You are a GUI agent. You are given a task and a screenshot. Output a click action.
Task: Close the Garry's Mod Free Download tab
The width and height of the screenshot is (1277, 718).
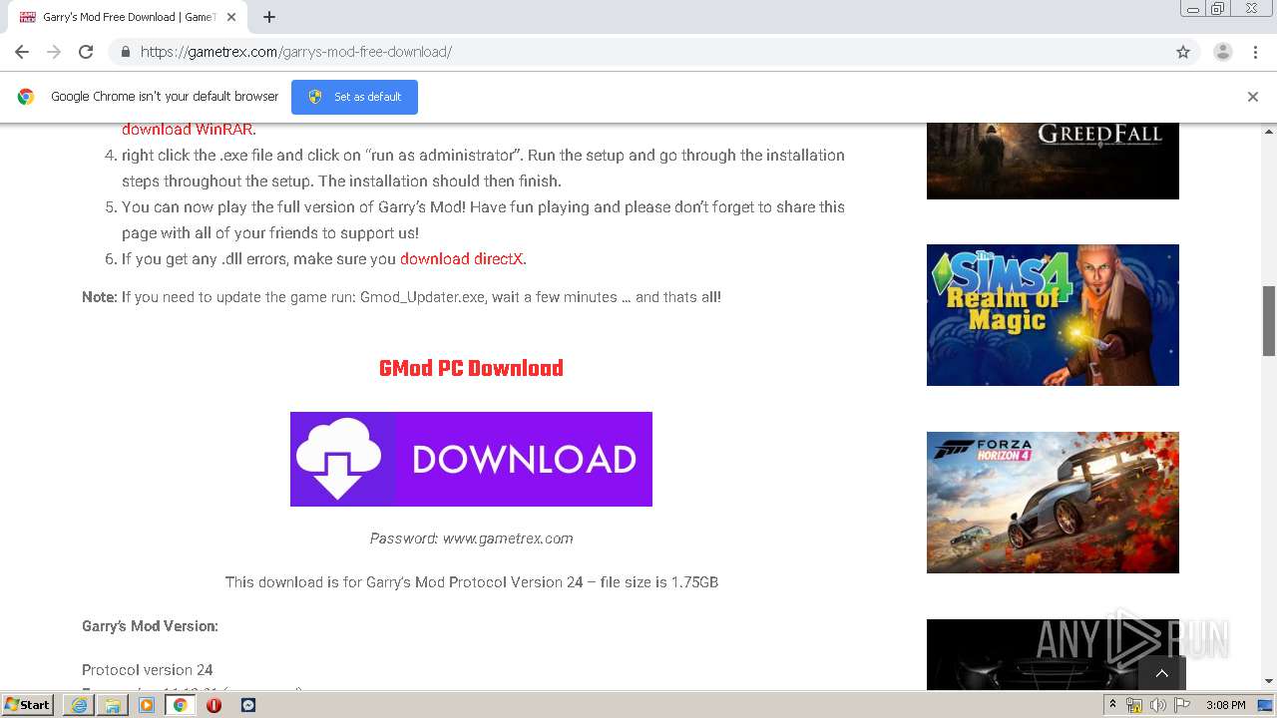(x=231, y=17)
